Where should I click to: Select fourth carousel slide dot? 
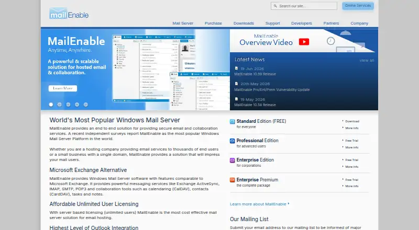point(77,105)
